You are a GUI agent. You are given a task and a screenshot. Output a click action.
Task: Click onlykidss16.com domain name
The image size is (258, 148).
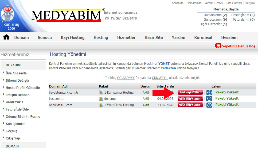[x=61, y=105]
